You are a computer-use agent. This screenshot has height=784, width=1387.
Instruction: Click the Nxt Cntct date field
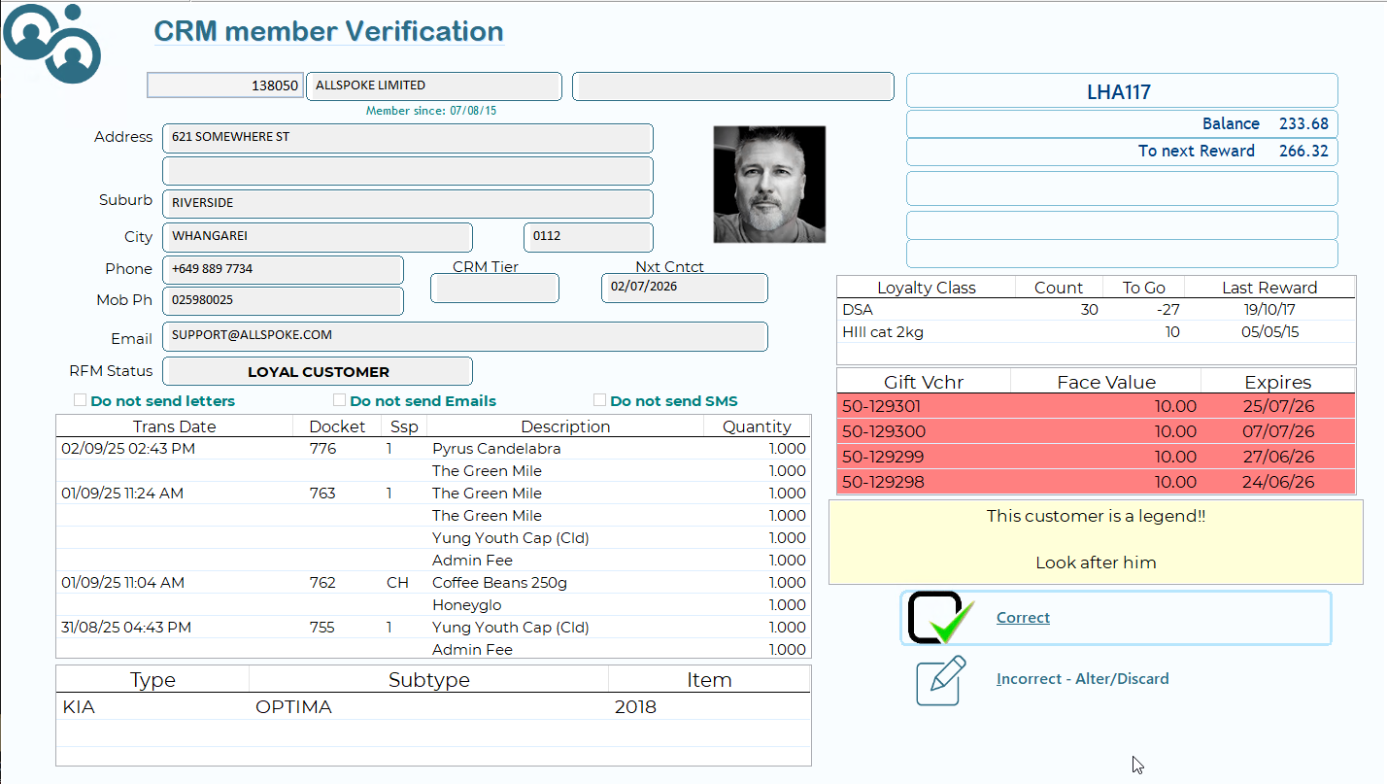point(684,288)
